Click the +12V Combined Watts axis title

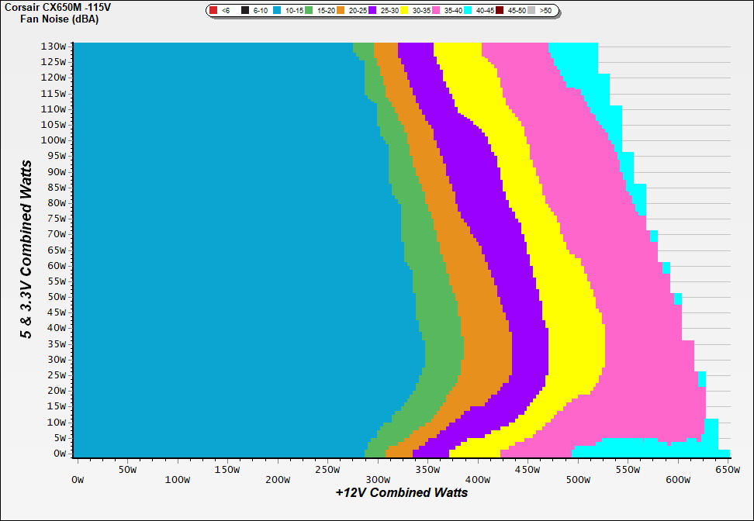[401, 492]
